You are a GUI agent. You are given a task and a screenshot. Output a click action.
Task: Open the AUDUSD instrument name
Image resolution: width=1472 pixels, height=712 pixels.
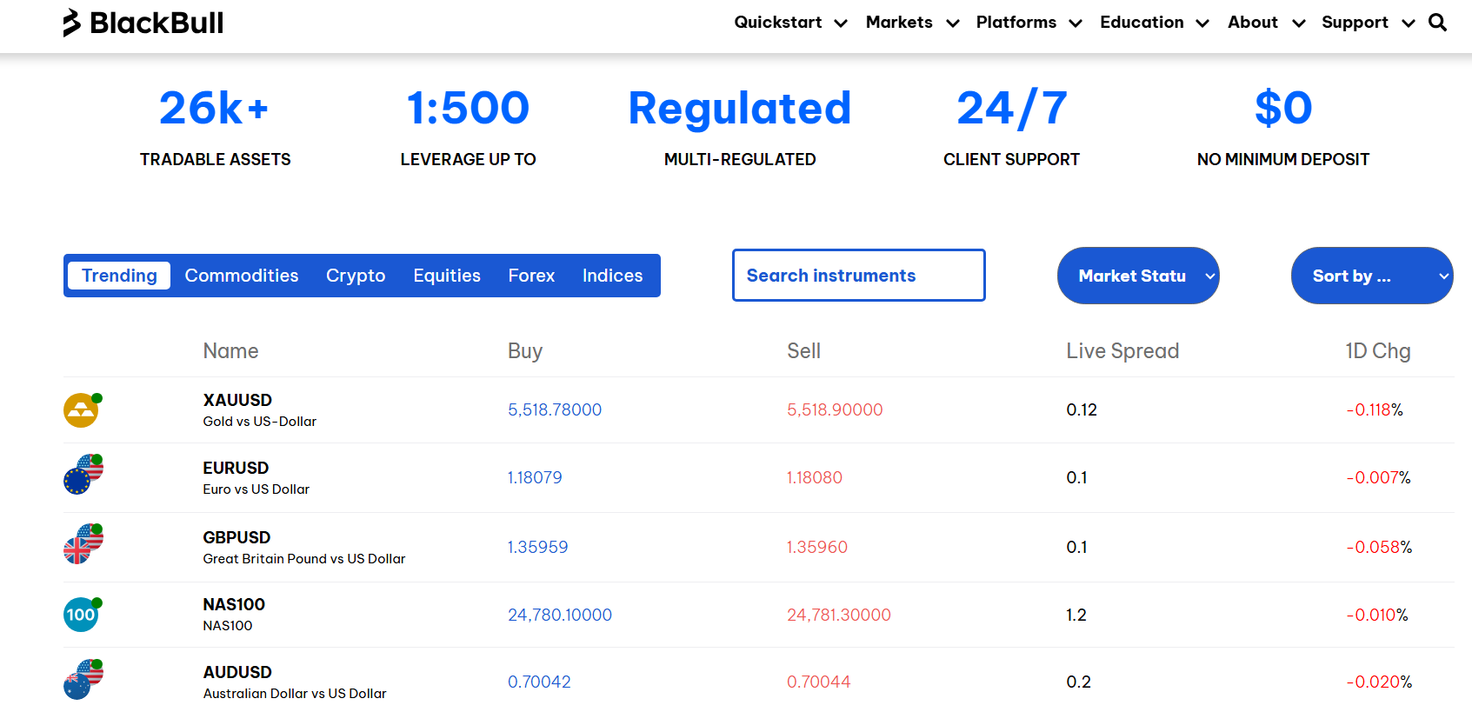click(237, 672)
